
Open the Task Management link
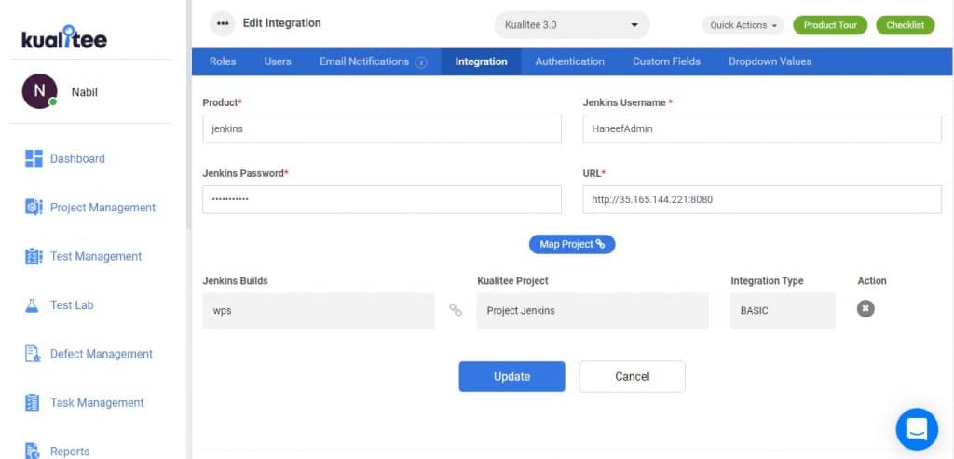[97, 402]
